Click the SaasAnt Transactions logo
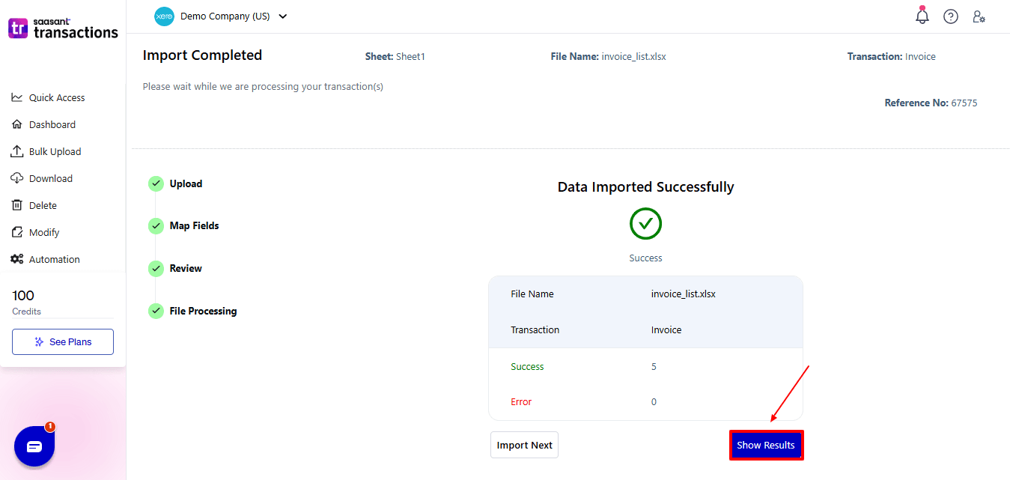Image resolution: width=1010 pixels, height=480 pixels. (63, 28)
